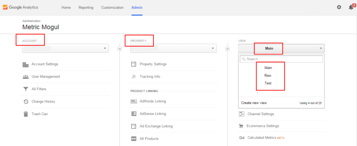Screen dimensions: 357x146
Task: Click the AdSense Linking icon
Action: (134, 114)
